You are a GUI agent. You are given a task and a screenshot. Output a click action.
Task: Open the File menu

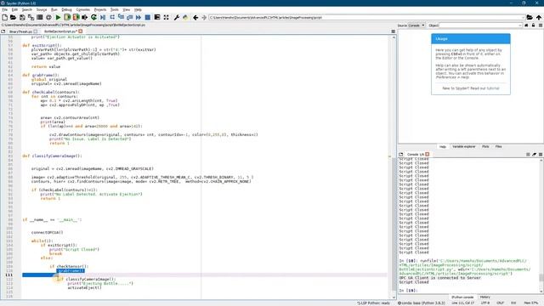tap(4, 9)
